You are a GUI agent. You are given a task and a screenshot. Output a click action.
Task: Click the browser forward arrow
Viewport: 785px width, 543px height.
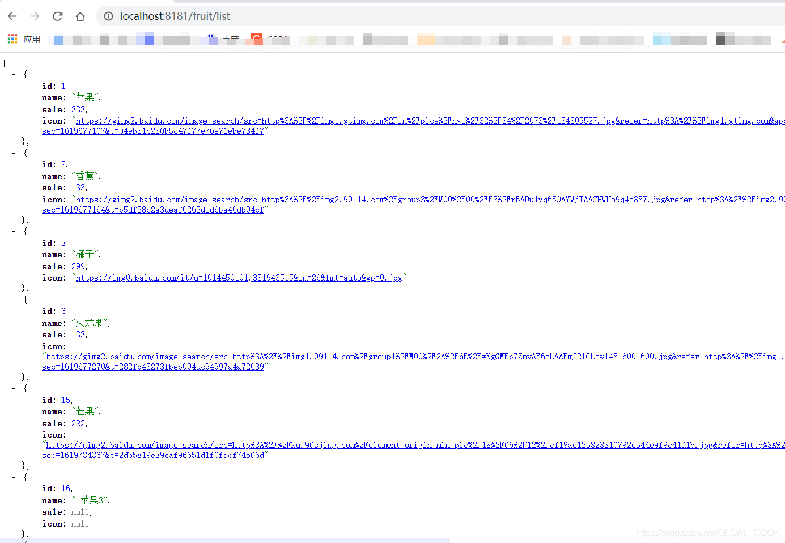35,16
